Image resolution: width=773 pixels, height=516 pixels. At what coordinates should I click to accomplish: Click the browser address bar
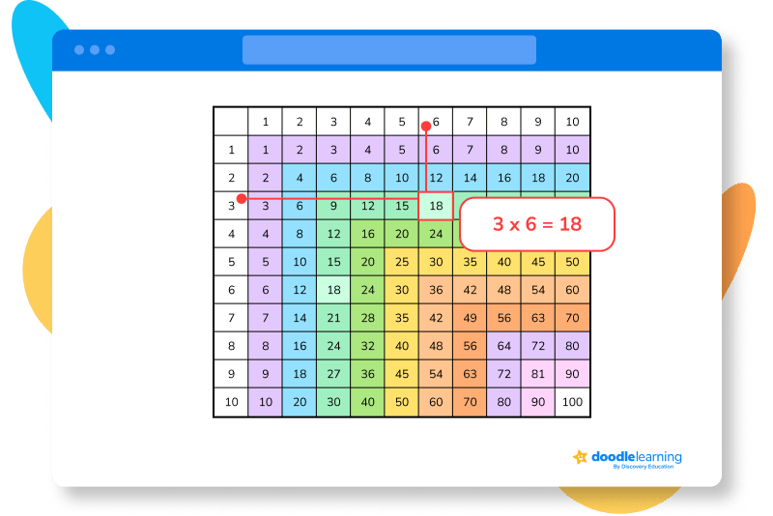388,49
